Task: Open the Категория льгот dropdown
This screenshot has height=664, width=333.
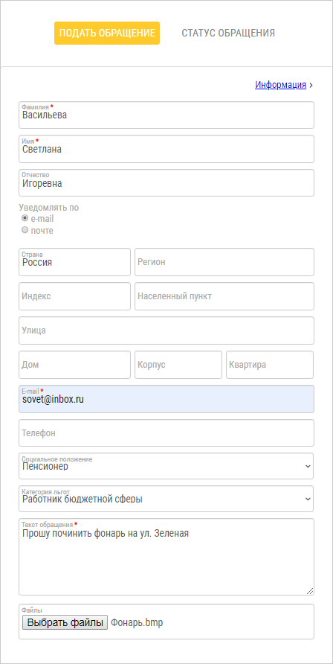Action: [166, 499]
